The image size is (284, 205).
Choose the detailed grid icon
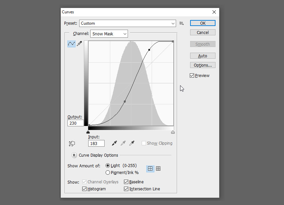(x=158, y=169)
